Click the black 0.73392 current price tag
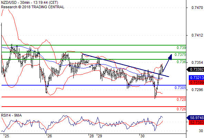Viewport: 204px width, 138px height. coord(195,69)
